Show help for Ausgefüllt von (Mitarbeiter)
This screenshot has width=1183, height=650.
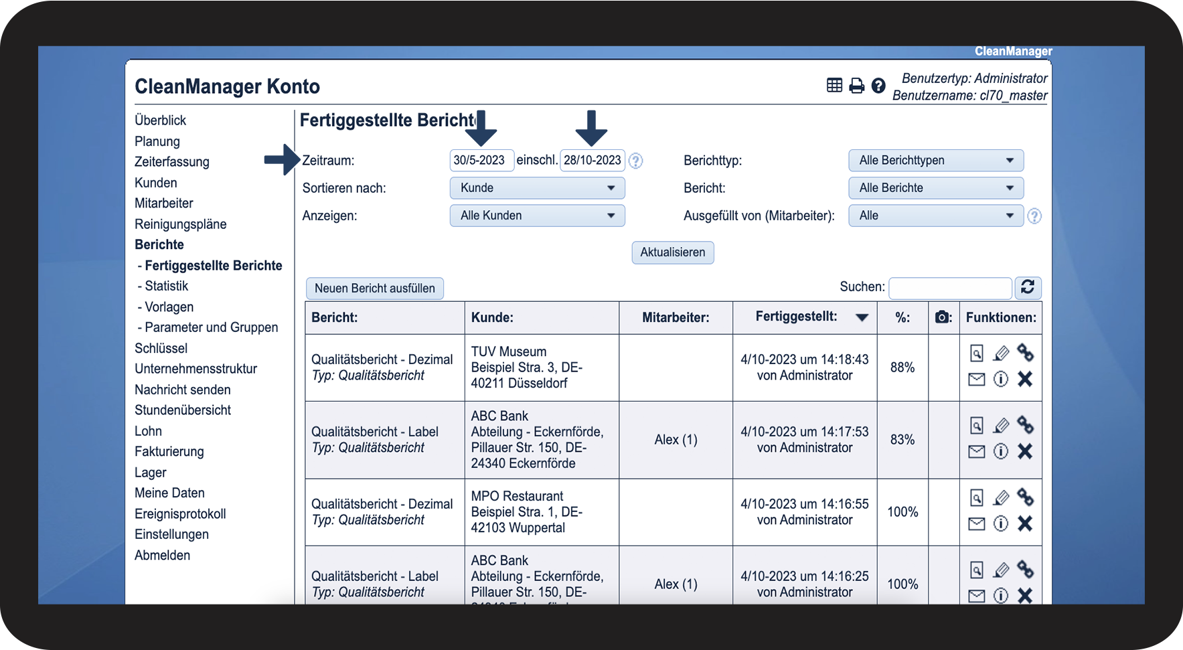(1034, 216)
